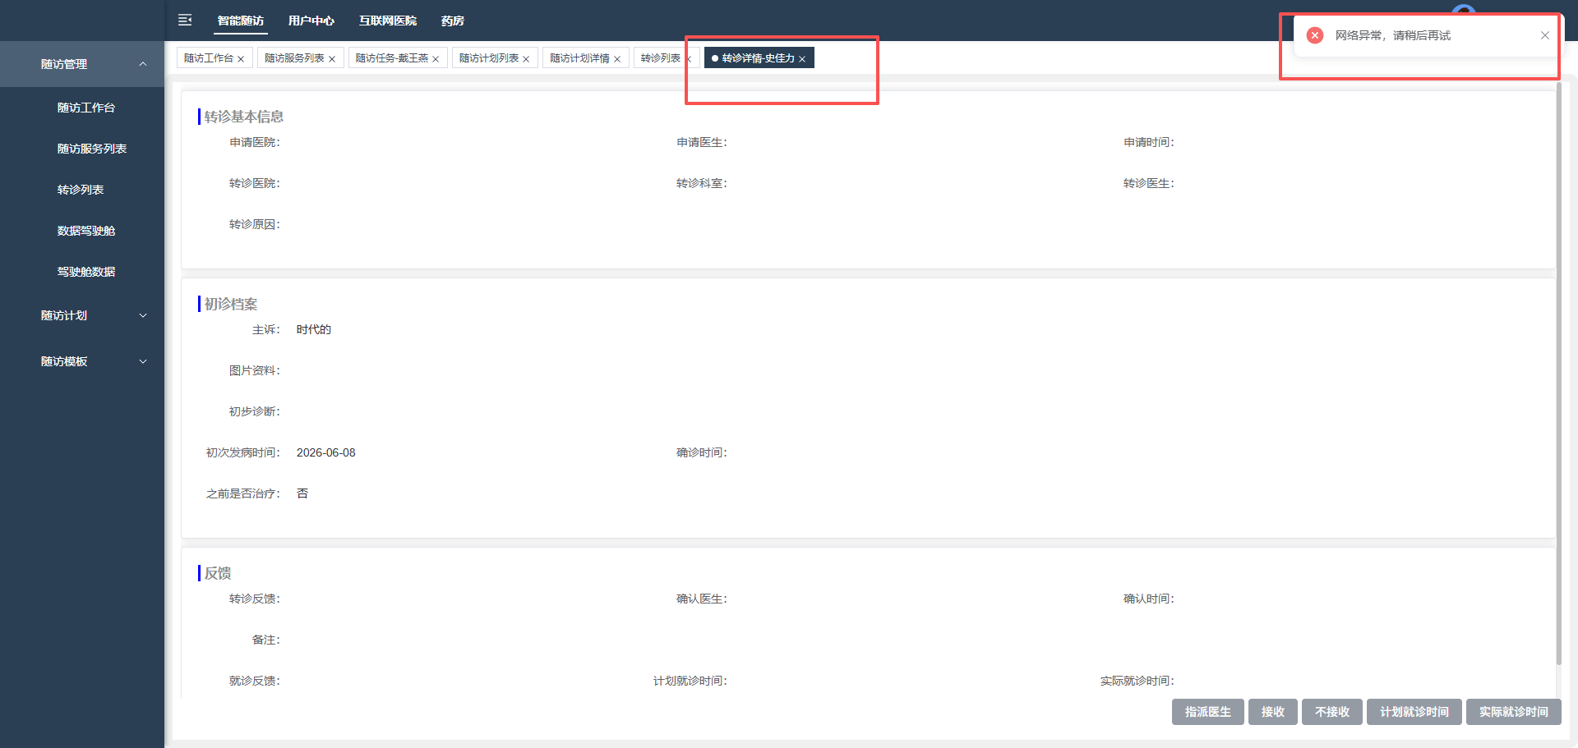Expand the 随访模板 menu group
This screenshot has height=748, width=1578.
point(143,361)
